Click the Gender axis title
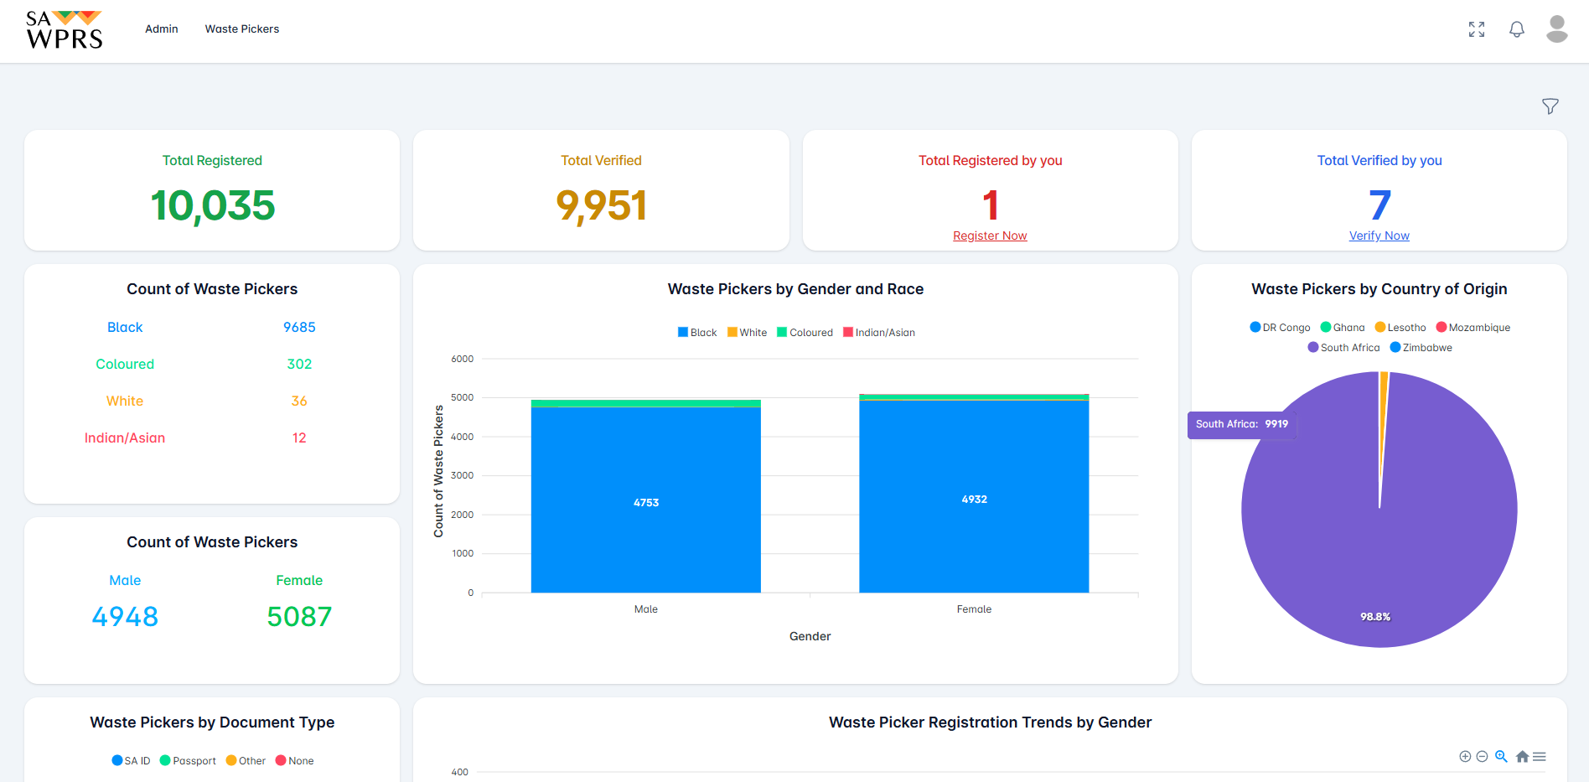This screenshot has height=782, width=1589. [x=810, y=636]
